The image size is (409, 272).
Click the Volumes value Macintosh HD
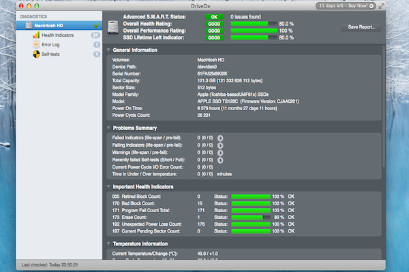point(211,60)
